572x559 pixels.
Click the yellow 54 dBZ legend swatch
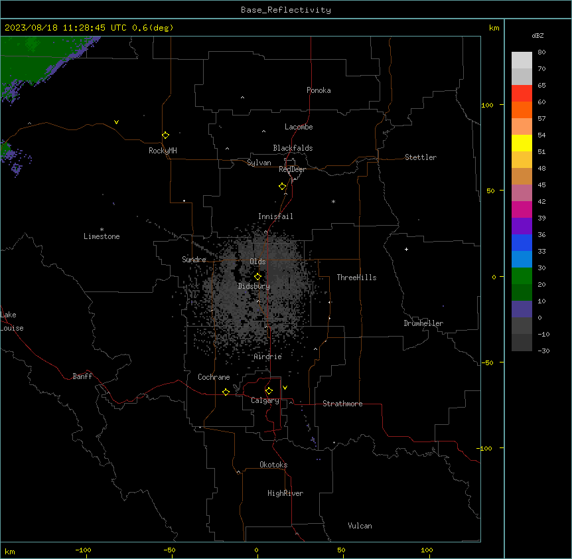click(522, 143)
